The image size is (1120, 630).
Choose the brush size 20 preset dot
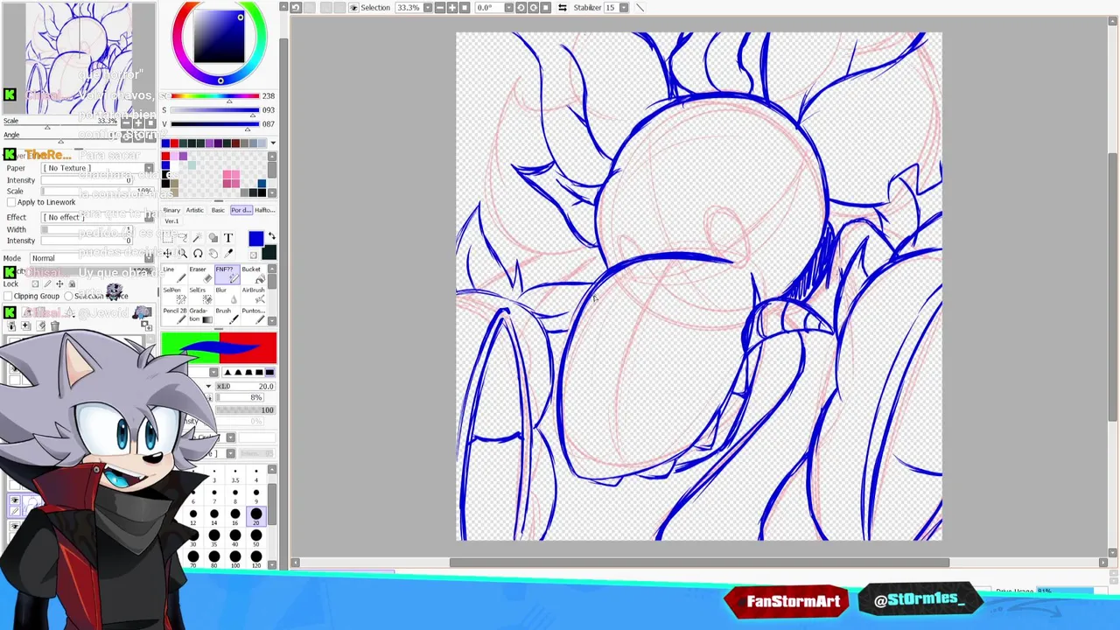[255, 515]
